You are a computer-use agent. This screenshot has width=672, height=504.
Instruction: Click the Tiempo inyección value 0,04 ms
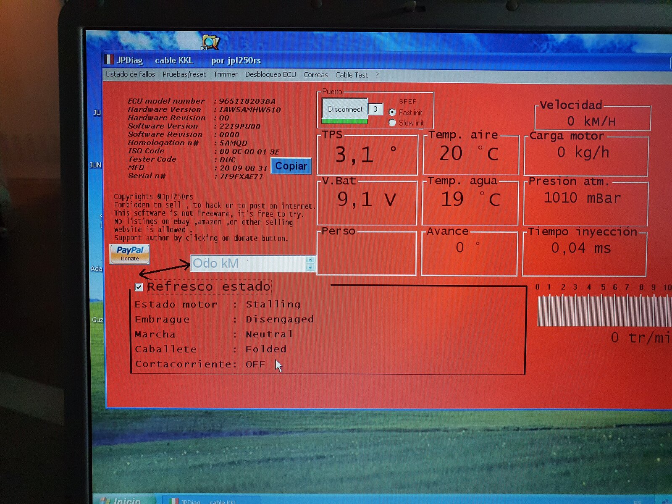[x=581, y=248]
